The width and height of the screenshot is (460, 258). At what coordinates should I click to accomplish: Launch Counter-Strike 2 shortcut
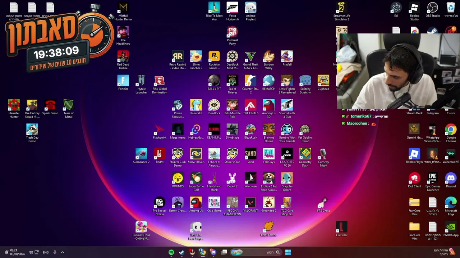250,85
